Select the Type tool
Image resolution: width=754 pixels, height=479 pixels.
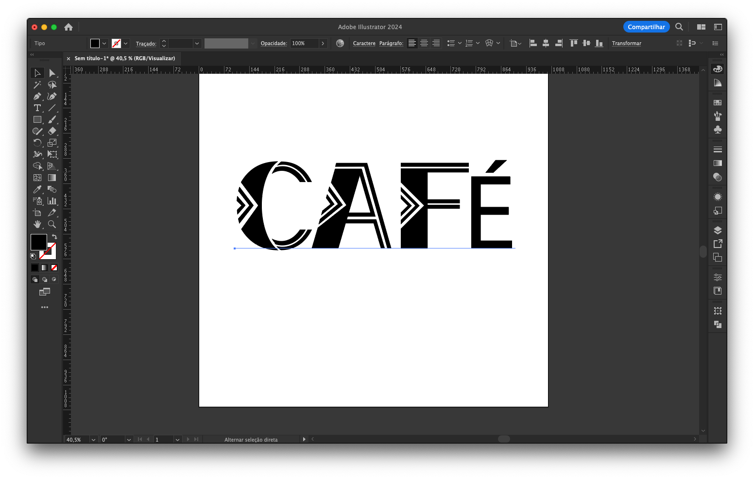pyautogui.click(x=37, y=108)
